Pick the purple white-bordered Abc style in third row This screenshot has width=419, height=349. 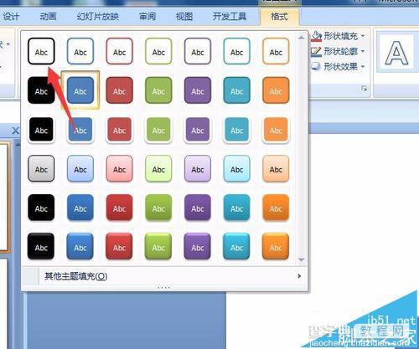click(198, 130)
